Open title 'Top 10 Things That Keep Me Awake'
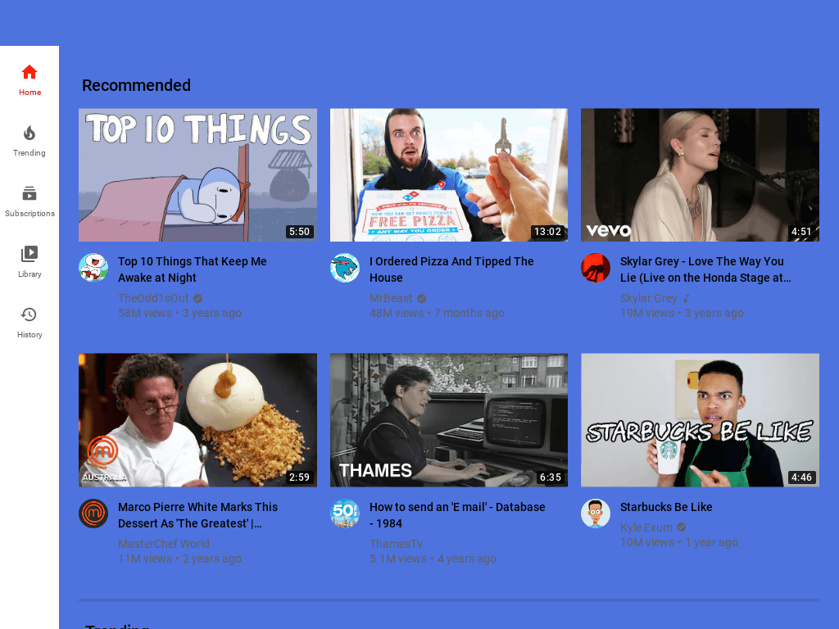This screenshot has height=629, width=839. 192,269
